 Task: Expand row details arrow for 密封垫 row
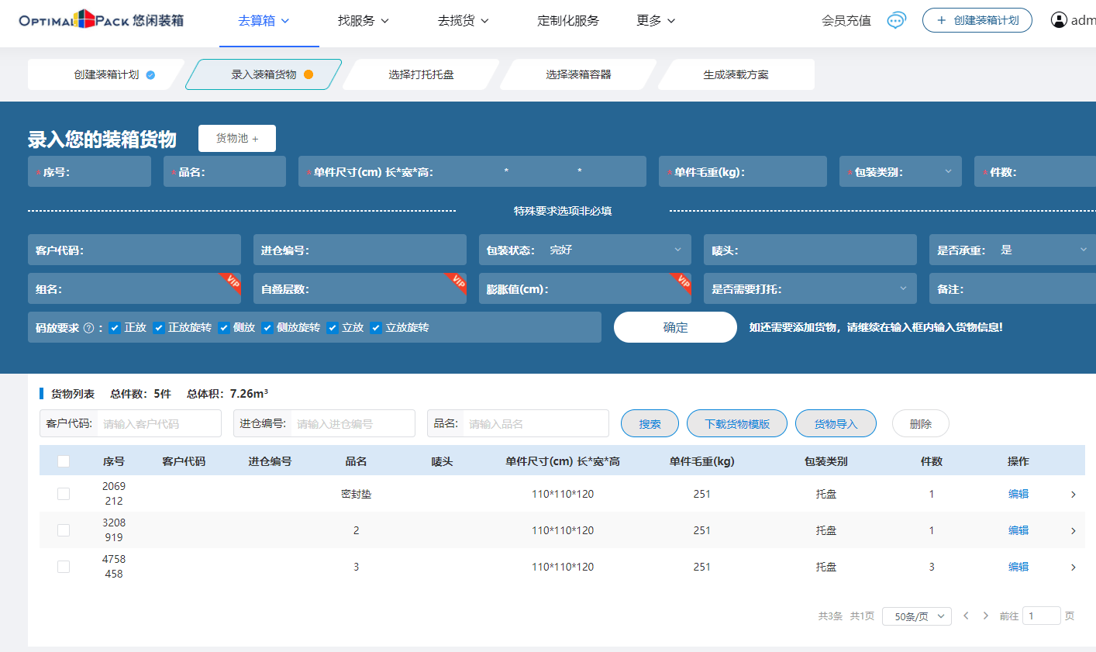1073,495
